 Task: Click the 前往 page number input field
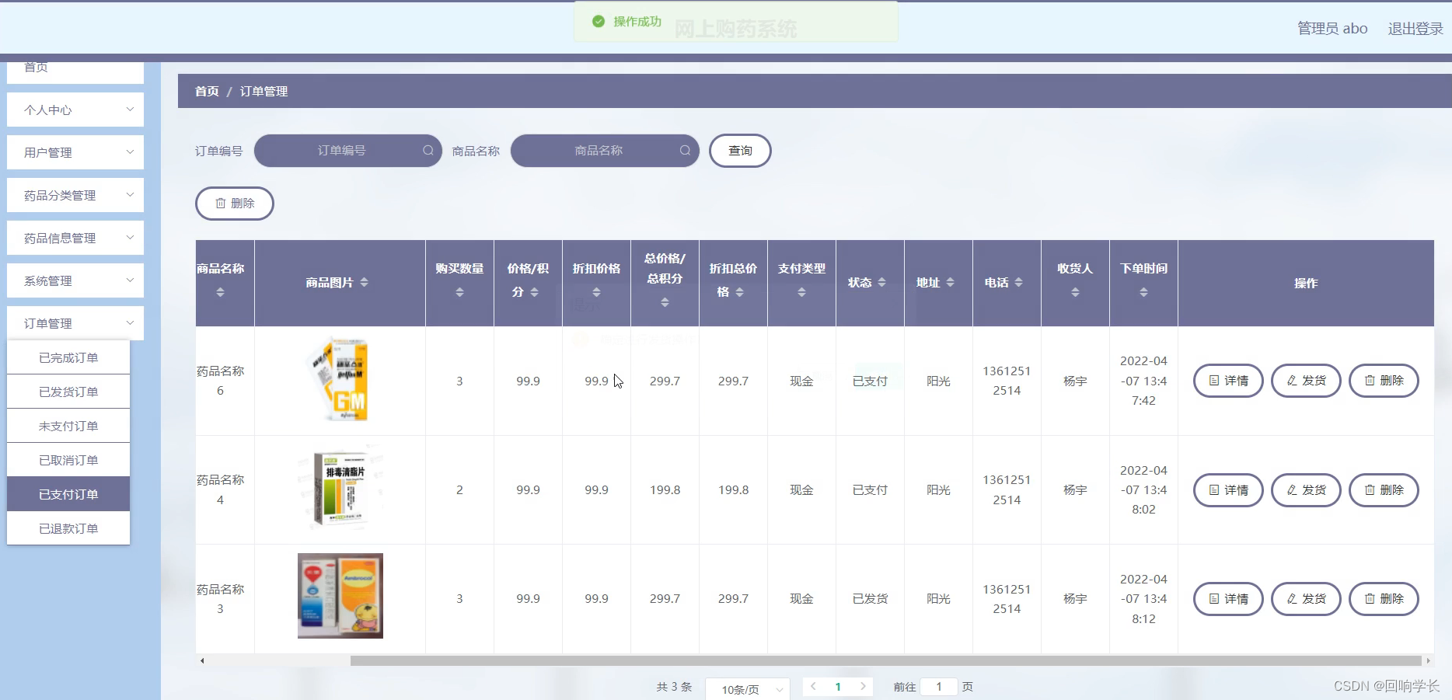pyautogui.click(x=939, y=687)
